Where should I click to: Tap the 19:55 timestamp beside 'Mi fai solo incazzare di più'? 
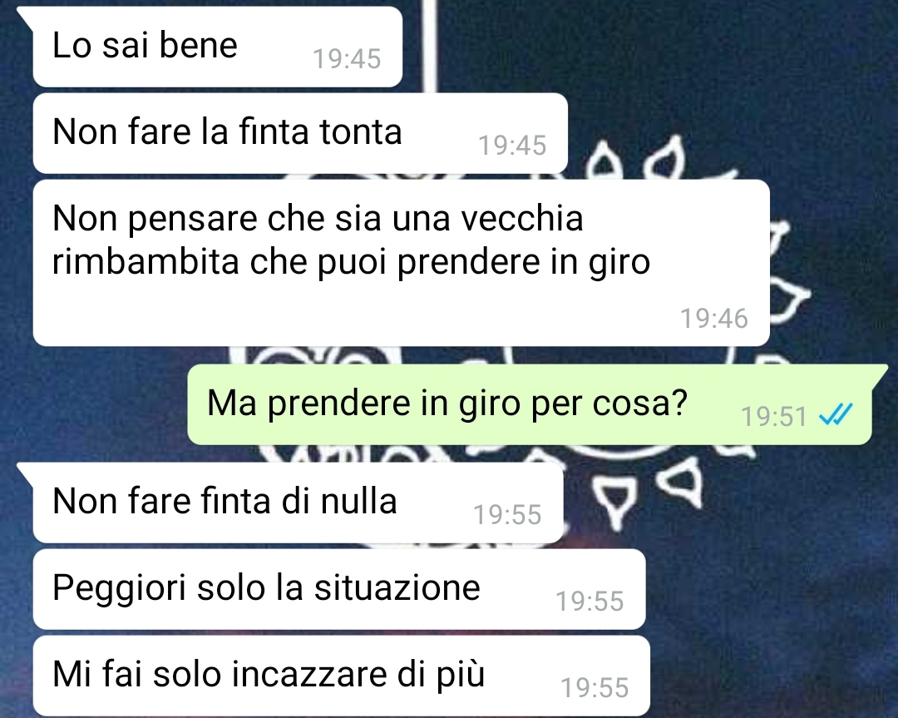(595, 688)
